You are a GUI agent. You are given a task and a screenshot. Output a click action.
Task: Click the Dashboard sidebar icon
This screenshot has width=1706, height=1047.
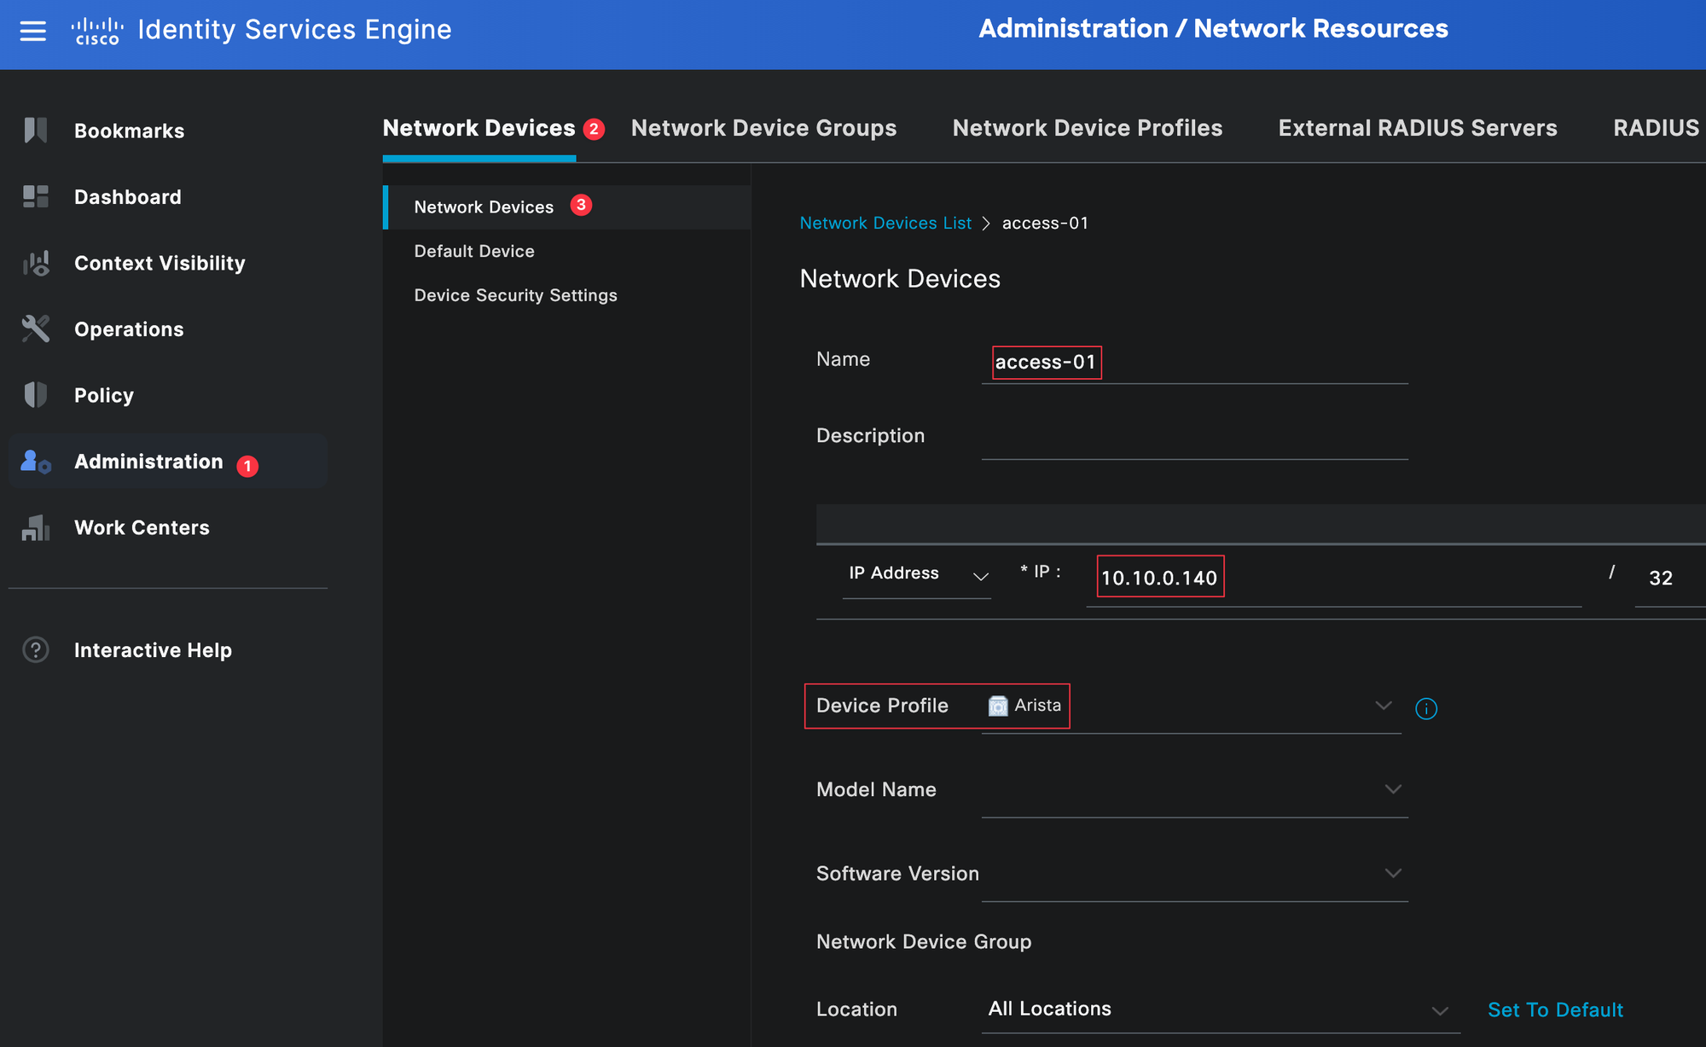click(x=36, y=196)
